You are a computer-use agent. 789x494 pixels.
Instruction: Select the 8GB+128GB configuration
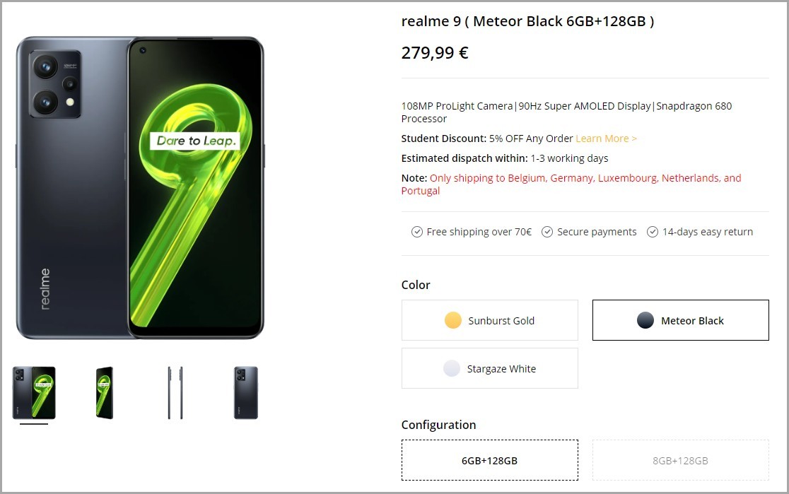tap(680, 460)
